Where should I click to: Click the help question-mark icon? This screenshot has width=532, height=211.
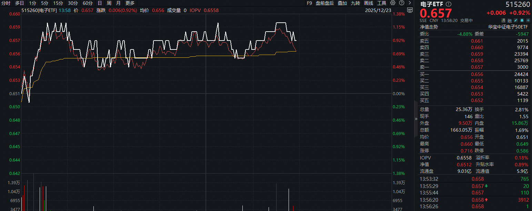click(x=401, y=3)
